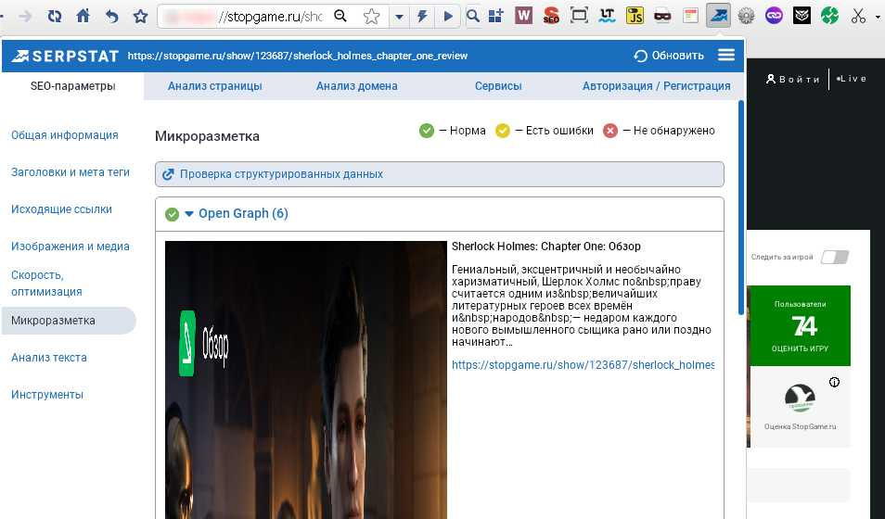The width and height of the screenshot is (885, 519).
Task: Toggle the Serpstat extension toolbar icon
Action: 719,16
